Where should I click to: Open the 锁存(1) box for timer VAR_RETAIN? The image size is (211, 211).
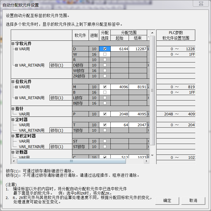click(61, 130)
